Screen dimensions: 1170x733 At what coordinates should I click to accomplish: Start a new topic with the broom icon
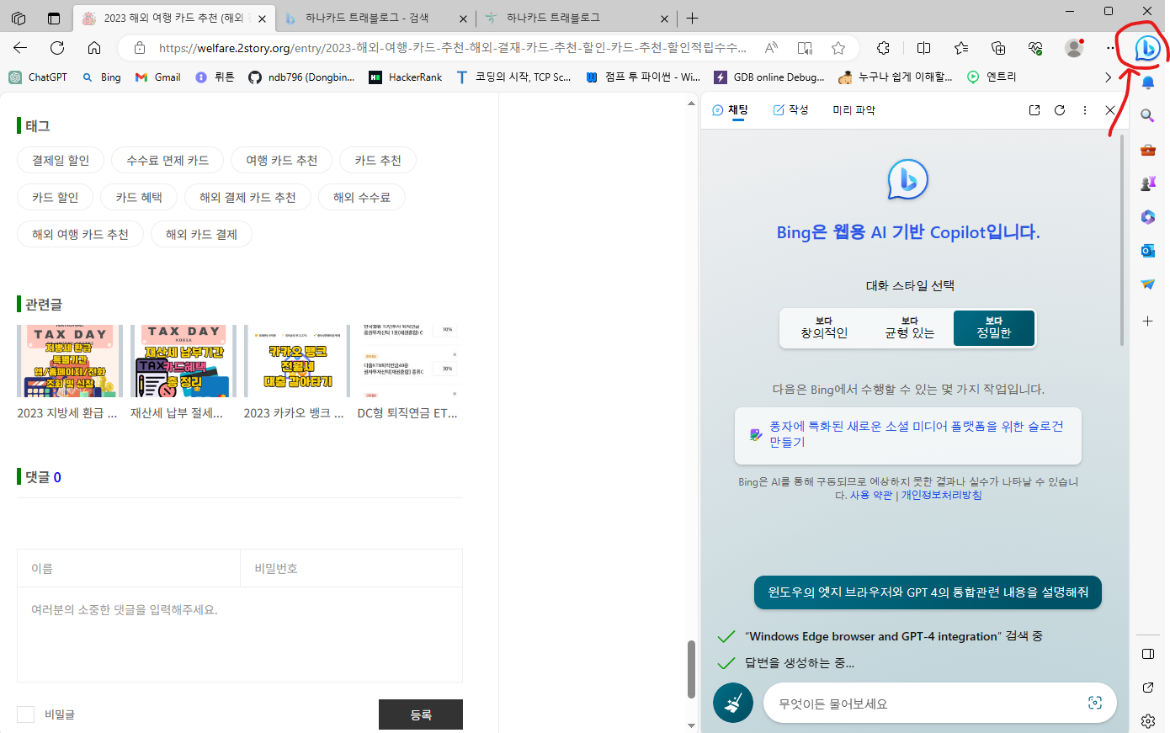(732, 702)
